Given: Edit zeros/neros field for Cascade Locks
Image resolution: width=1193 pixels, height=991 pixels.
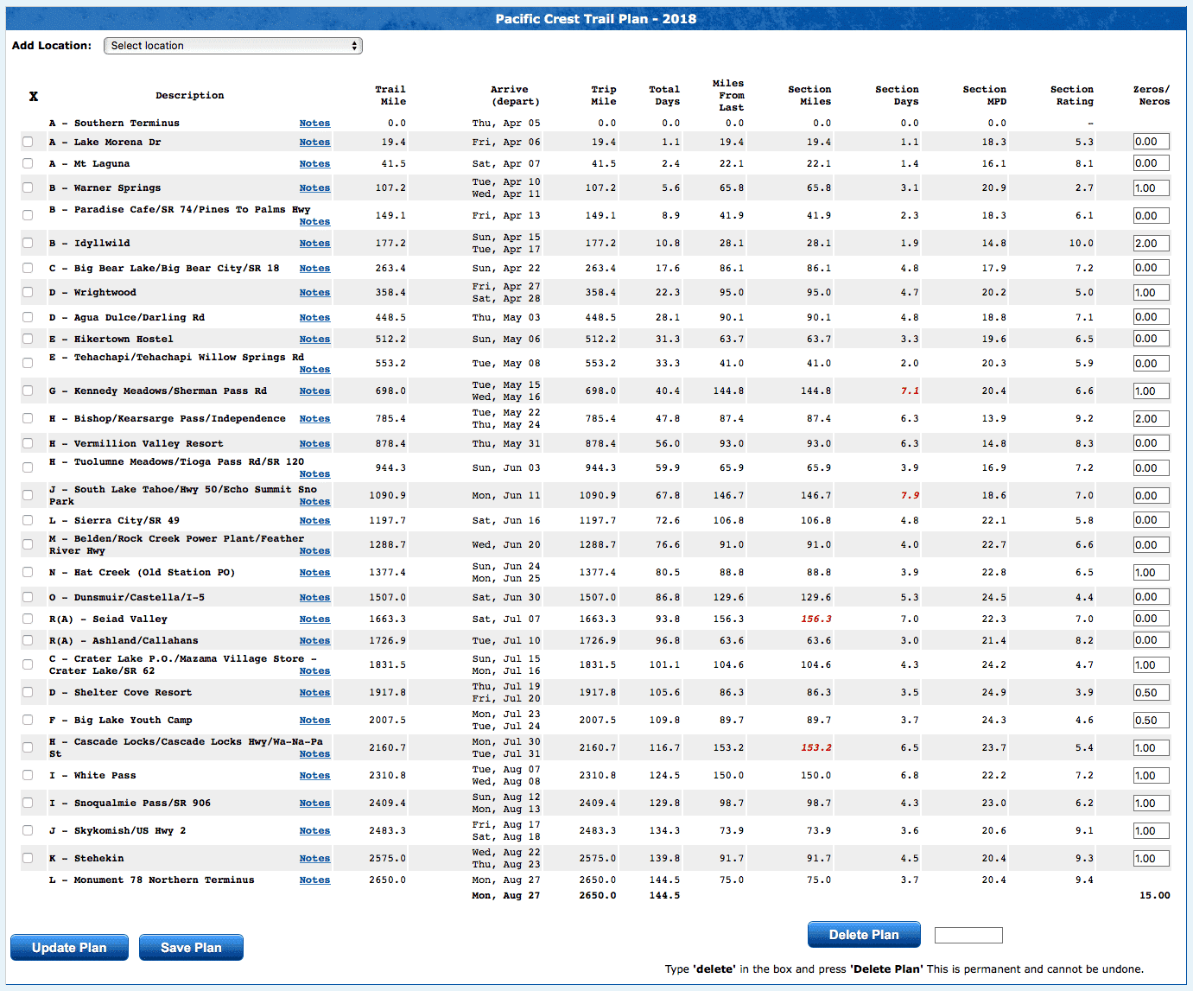Looking at the screenshot, I should [x=1151, y=747].
